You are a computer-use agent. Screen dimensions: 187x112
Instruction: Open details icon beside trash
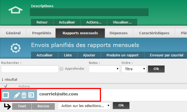[x=31, y=95]
